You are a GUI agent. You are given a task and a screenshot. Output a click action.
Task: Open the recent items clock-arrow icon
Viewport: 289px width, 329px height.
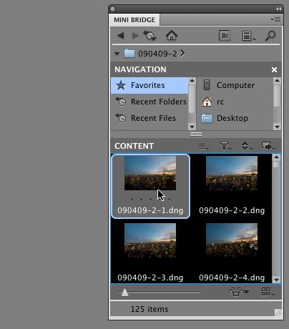pyautogui.click(x=150, y=36)
